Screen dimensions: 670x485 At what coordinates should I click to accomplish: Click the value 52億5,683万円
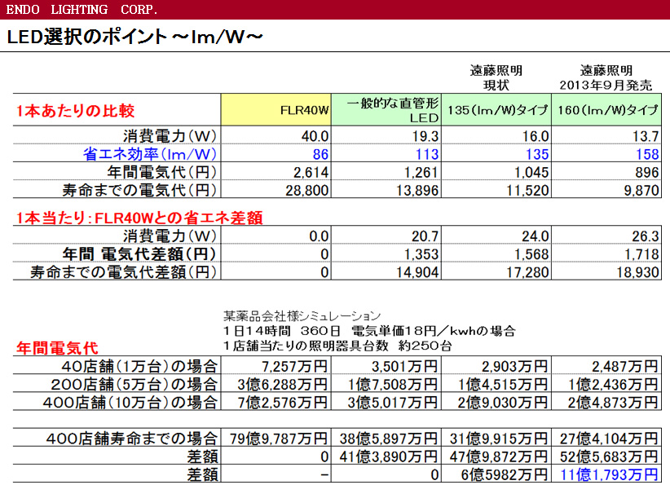point(609,456)
